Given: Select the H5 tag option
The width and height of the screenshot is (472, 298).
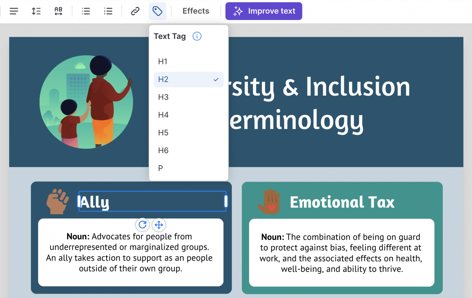Looking at the screenshot, I should (x=163, y=133).
